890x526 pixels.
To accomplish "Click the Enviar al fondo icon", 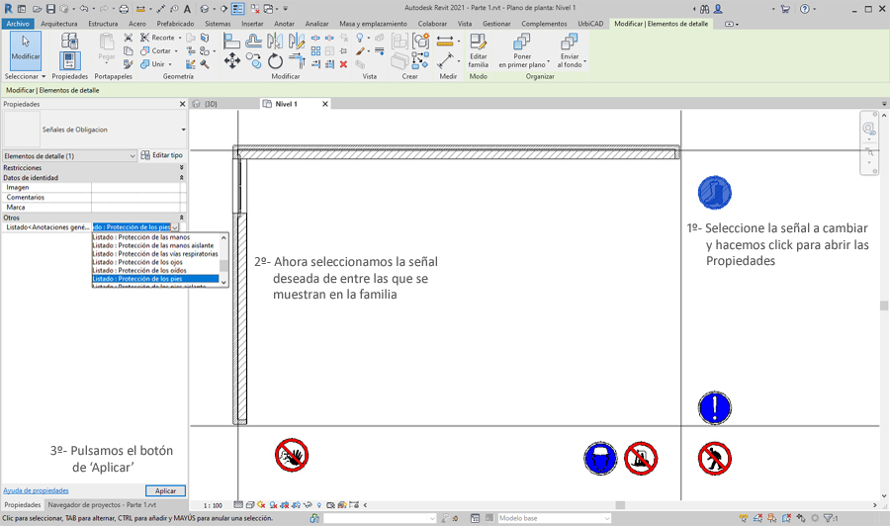I will pyautogui.click(x=570, y=49).
